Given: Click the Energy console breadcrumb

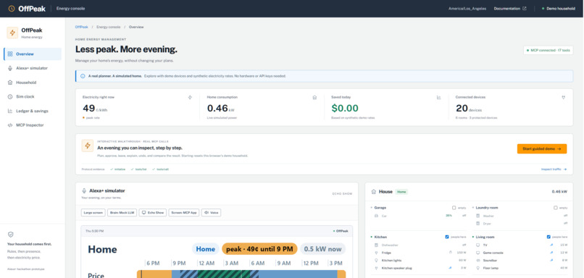Looking at the screenshot, I should (109, 28).
